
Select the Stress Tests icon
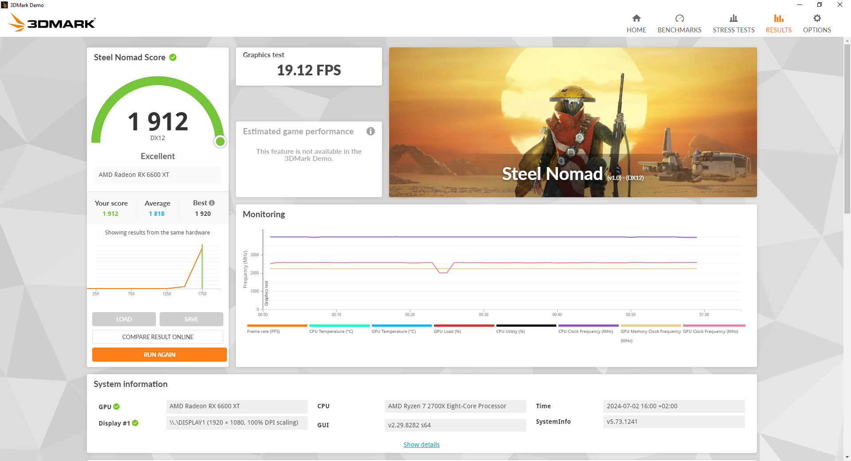pos(733,19)
